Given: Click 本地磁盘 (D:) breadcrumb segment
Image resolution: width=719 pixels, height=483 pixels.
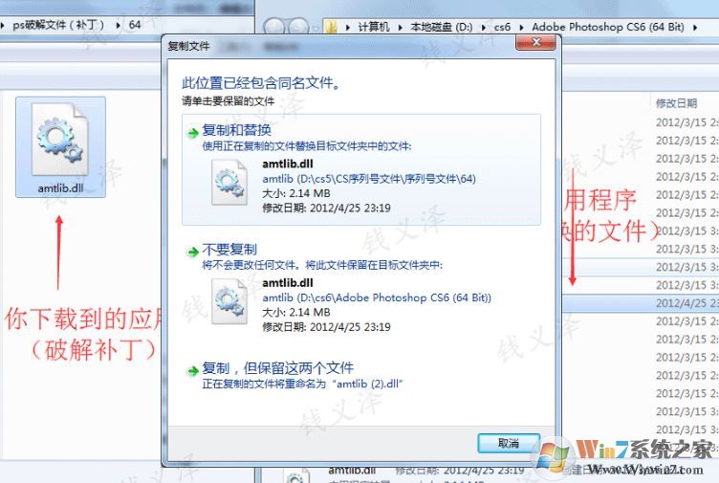Looking at the screenshot, I should (x=441, y=27).
